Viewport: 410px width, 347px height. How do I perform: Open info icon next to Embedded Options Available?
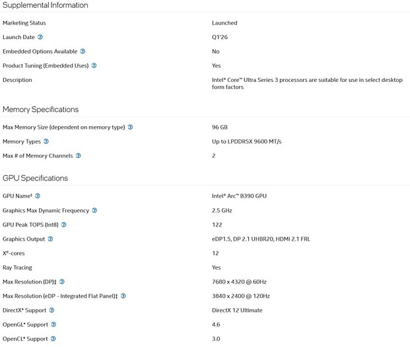point(83,52)
